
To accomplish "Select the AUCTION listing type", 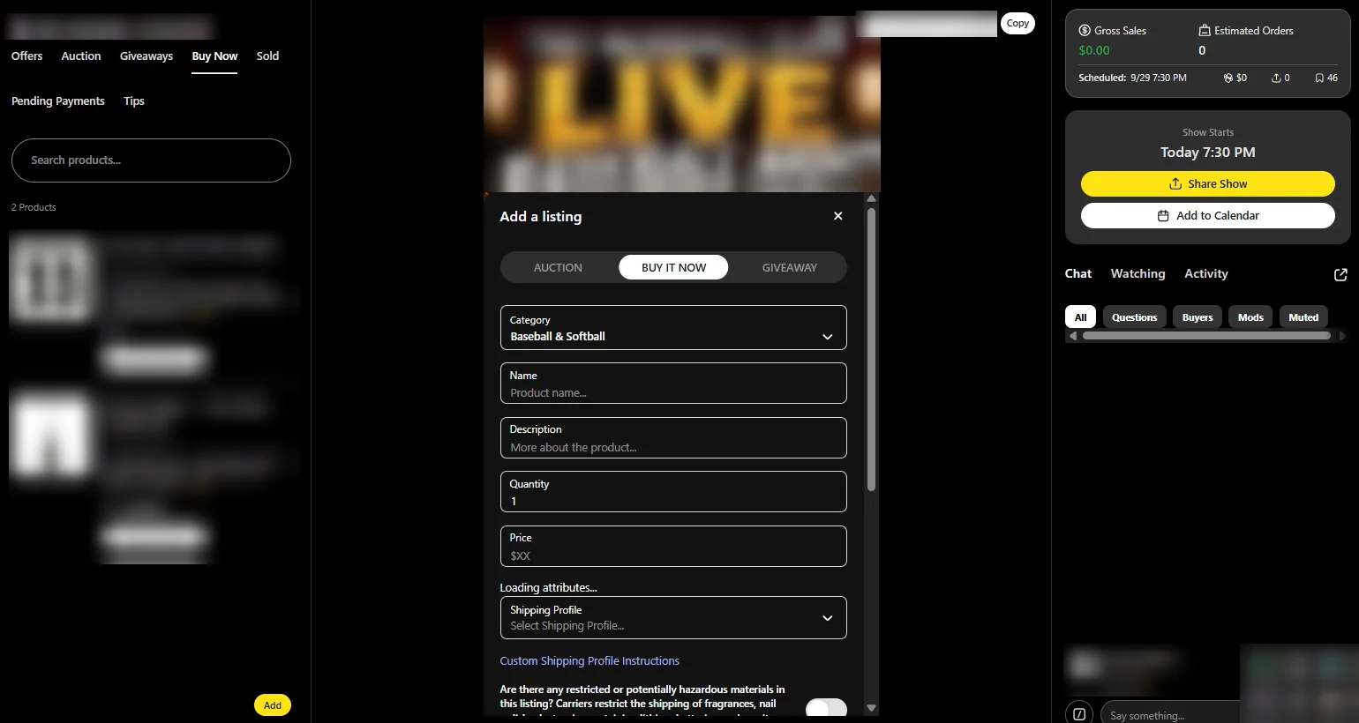I will click(x=558, y=267).
